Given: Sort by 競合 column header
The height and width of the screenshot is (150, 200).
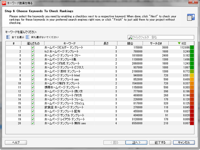Looking at the screenshot, I should pyautogui.click(x=130, y=43).
